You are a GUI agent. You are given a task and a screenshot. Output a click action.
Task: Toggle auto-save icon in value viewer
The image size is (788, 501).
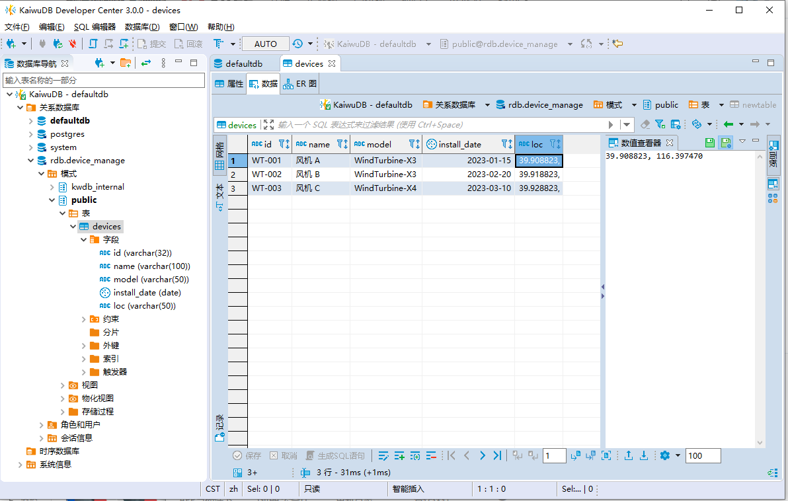coord(726,143)
